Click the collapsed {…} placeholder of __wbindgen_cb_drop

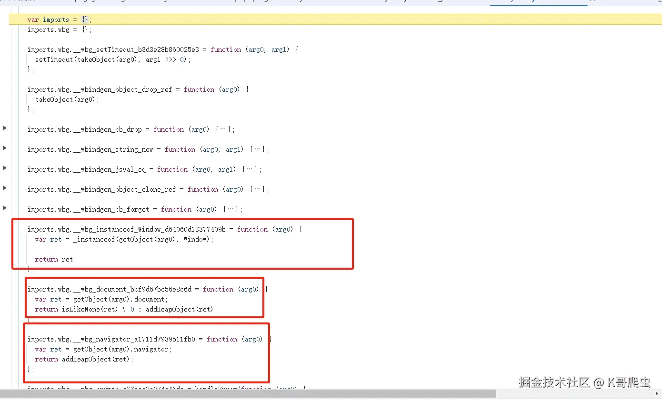point(222,129)
